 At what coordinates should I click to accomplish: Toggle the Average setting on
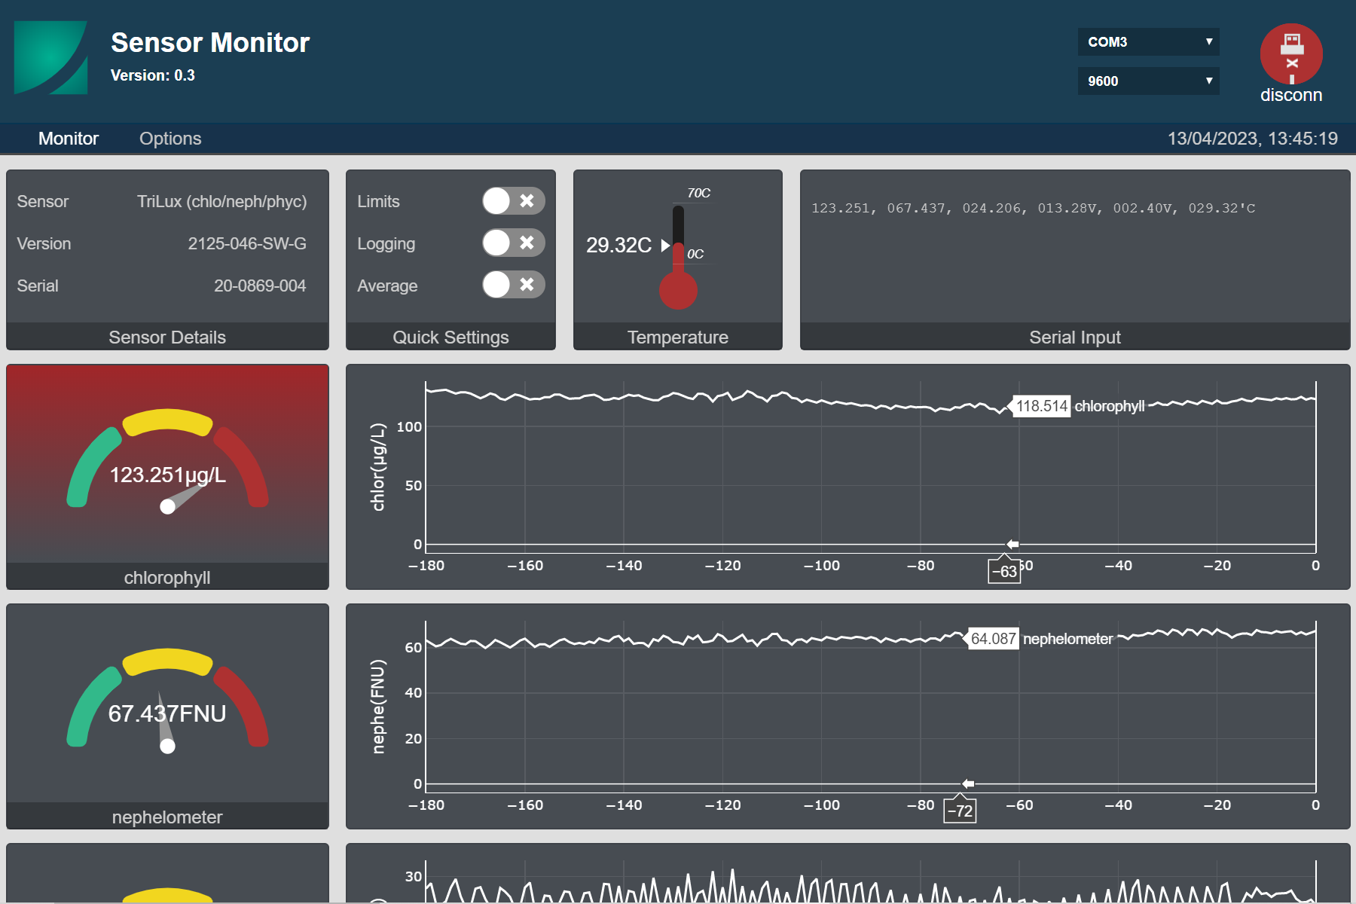tap(513, 285)
